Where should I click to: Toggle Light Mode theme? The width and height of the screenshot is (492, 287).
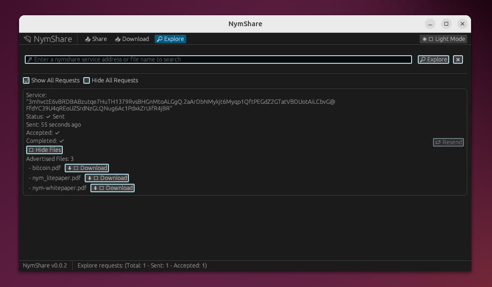tap(443, 39)
